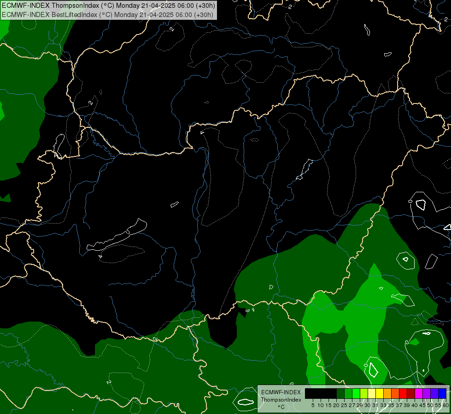The height and width of the screenshot is (414, 451).
Task: Click the °C unit label in legend
Action: click(x=281, y=407)
